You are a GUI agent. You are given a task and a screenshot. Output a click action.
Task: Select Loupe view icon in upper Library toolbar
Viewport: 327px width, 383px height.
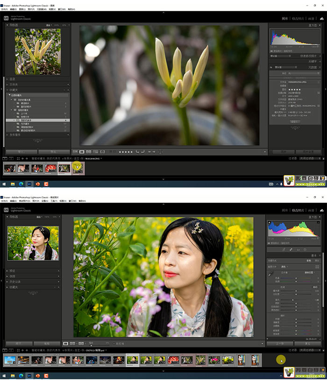coord(82,152)
